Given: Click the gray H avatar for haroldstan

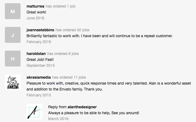Looking at the screenshot, I should pos(13,58).
